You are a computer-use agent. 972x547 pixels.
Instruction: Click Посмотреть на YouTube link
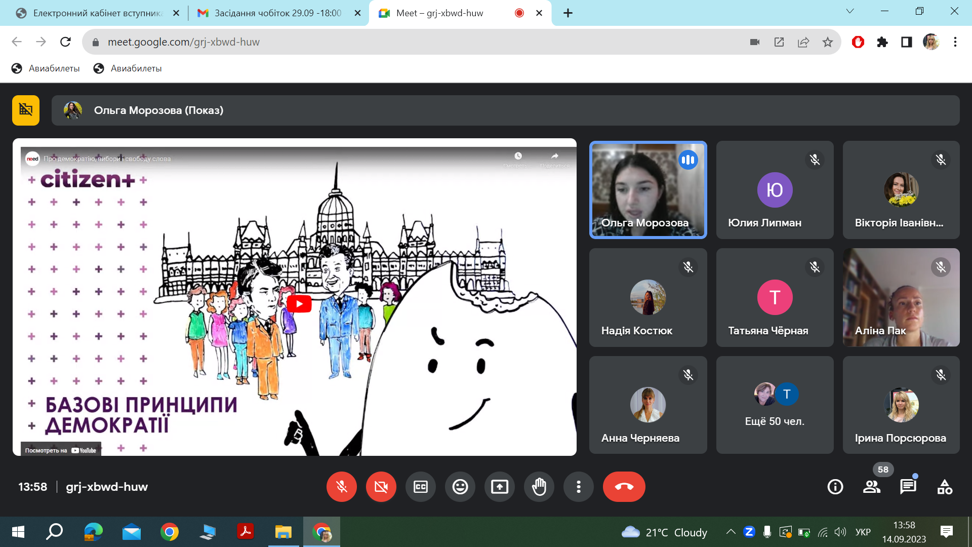(x=61, y=450)
